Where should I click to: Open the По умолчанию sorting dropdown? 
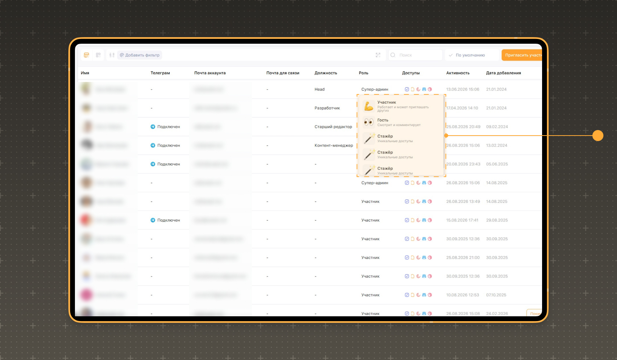coord(472,55)
